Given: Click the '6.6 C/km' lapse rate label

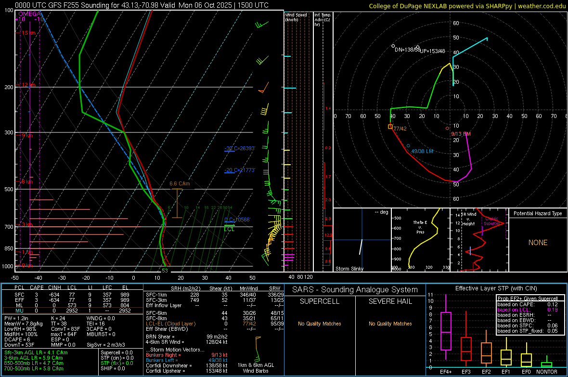Looking at the screenshot, I should (x=180, y=184).
